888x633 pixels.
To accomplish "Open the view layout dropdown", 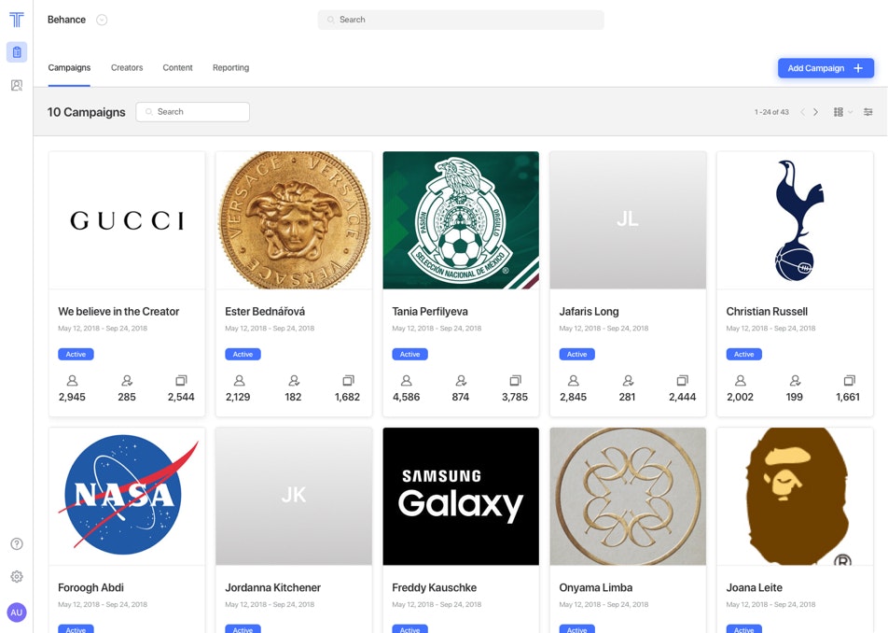I will 842,112.
